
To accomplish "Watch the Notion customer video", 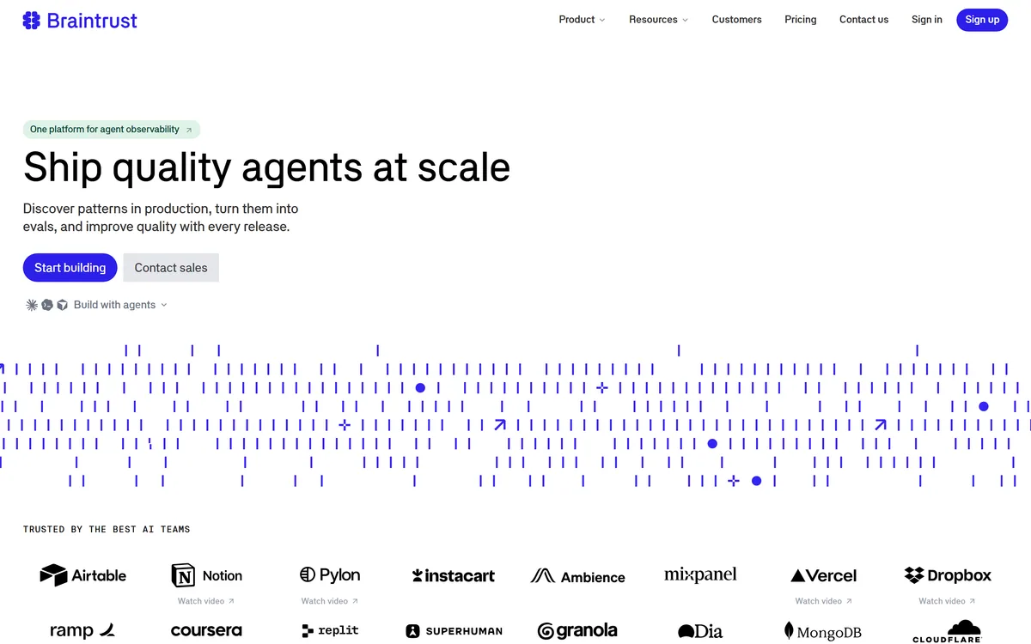I will tap(206, 601).
